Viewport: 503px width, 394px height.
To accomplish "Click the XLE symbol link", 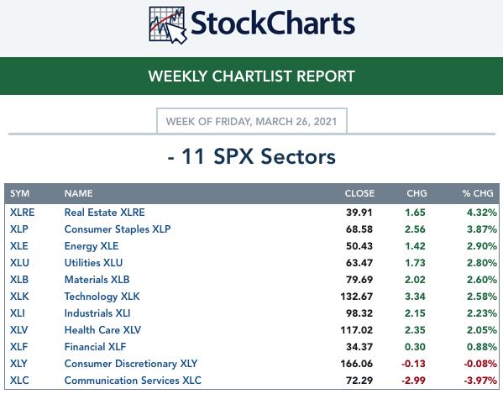I will [x=19, y=246].
